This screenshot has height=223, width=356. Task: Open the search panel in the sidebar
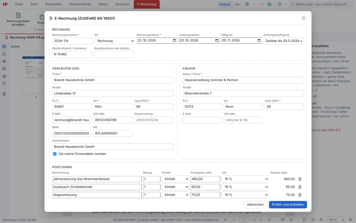coord(4,84)
